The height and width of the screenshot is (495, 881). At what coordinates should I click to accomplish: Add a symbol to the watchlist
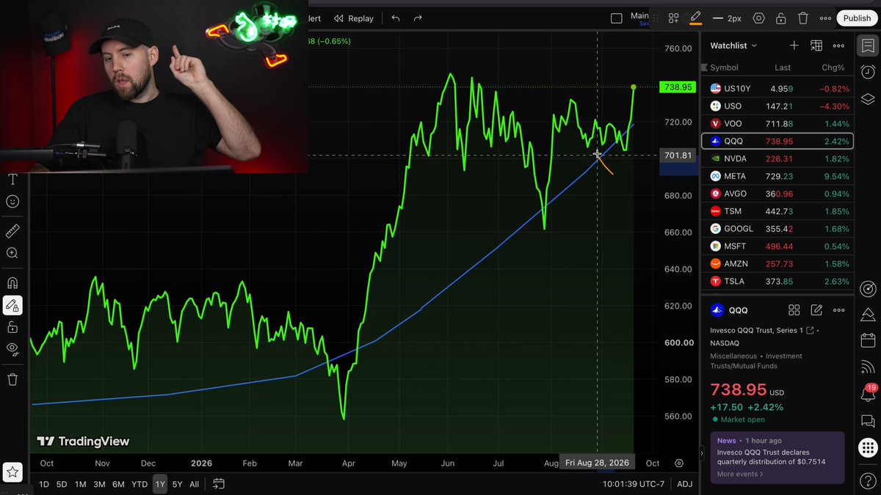coord(794,45)
